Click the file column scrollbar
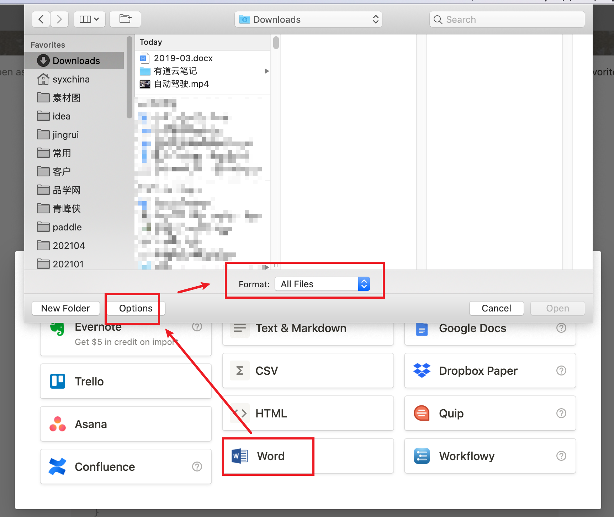This screenshot has height=517, width=614. coord(276,42)
